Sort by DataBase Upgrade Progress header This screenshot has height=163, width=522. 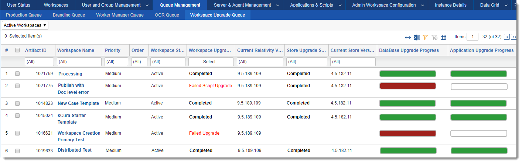click(x=409, y=50)
